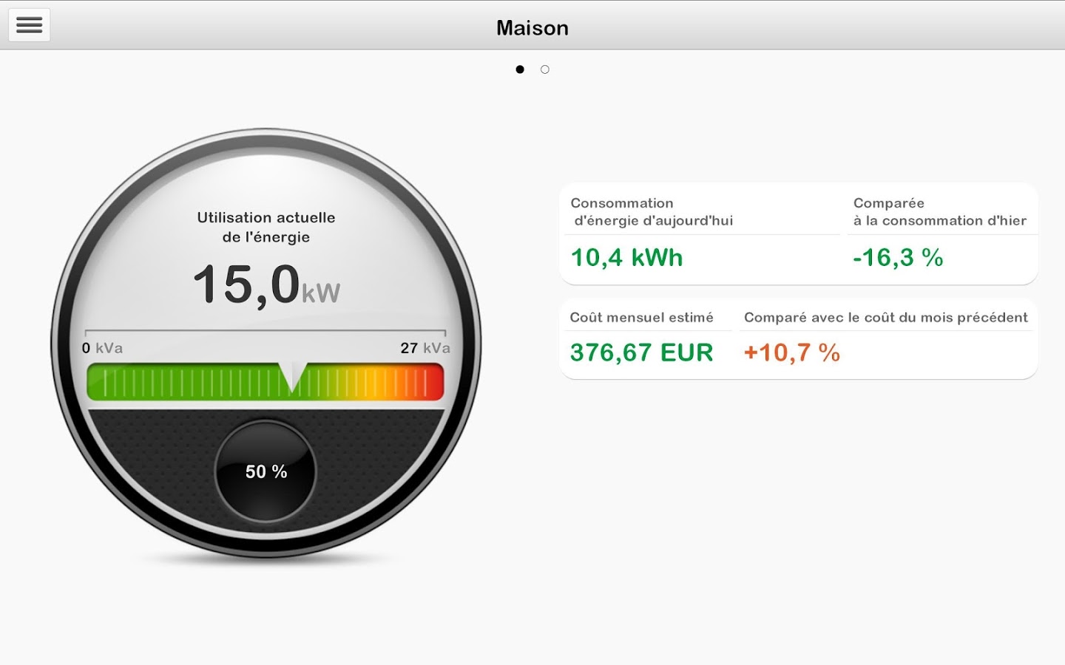
Task: Select the first filled page indicator dot
Action: click(520, 69)
